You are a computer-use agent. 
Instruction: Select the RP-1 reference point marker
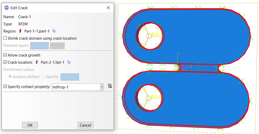(x=149, y=36)
